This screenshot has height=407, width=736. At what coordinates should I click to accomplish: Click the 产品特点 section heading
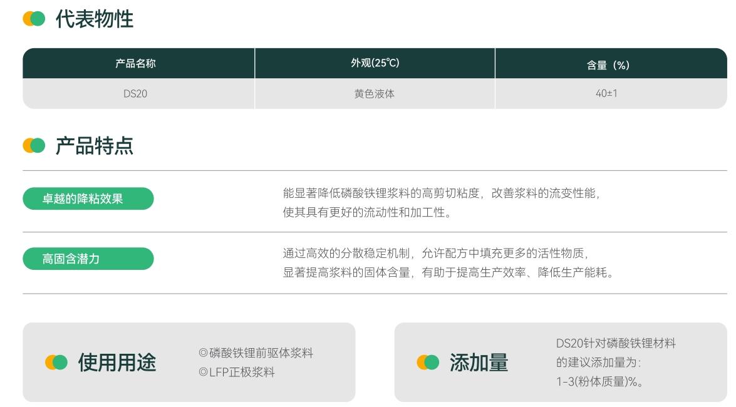click(x=95, y=145)
